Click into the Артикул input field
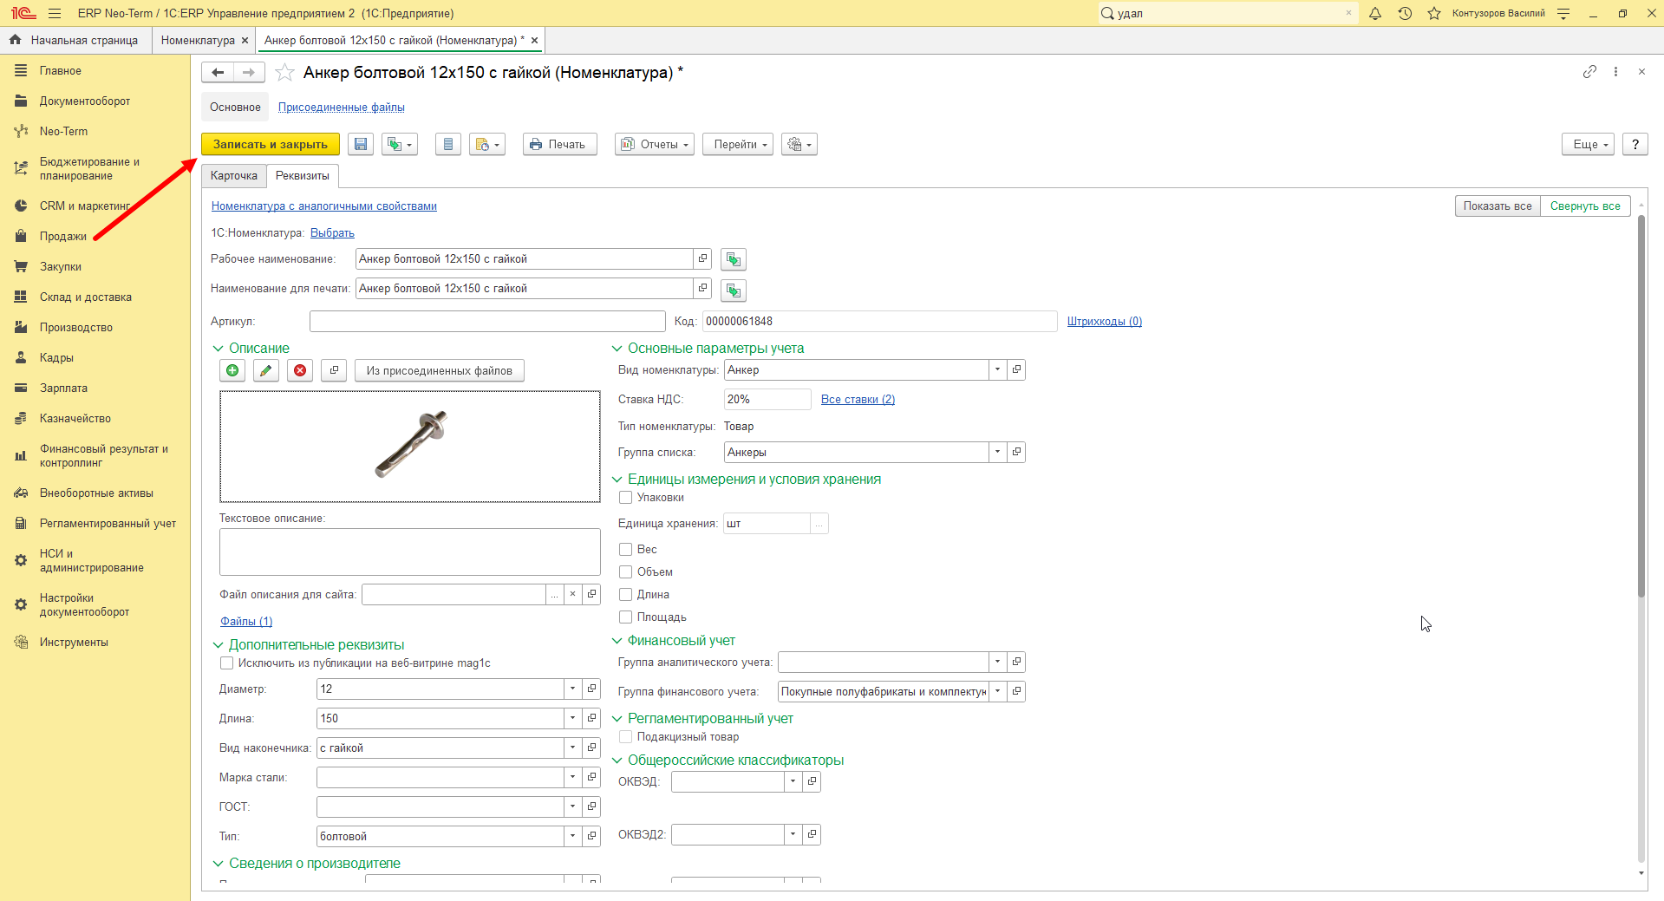This screenshot has height=901, width=1664. coord(487,322)
